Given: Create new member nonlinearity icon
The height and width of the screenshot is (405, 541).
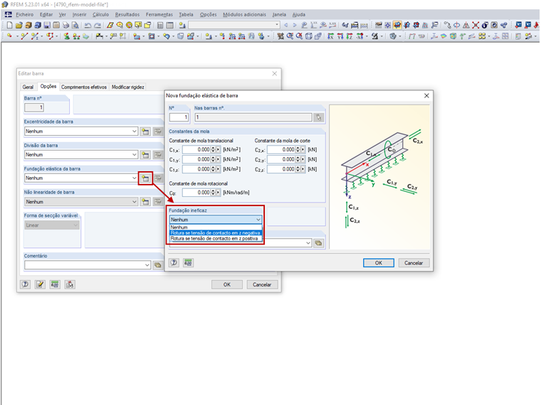Looking at the screenshot, I should tap(145, 202).
